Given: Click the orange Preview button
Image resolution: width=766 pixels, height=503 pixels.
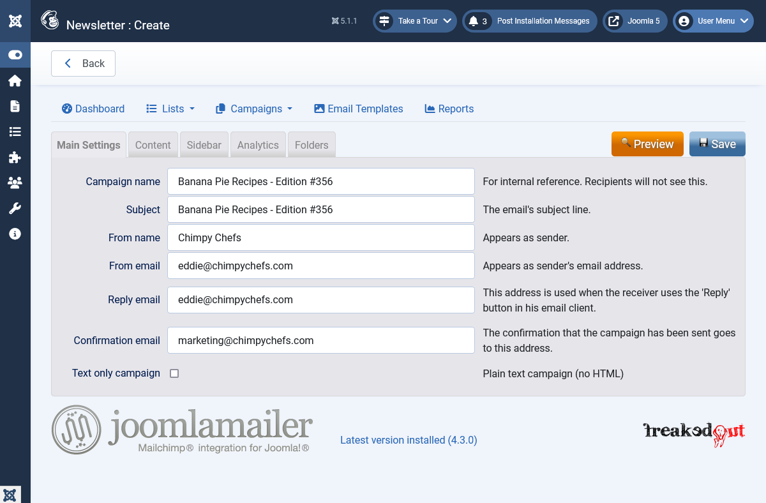Looking at the screenshot, I should click(x=647, y=144).
